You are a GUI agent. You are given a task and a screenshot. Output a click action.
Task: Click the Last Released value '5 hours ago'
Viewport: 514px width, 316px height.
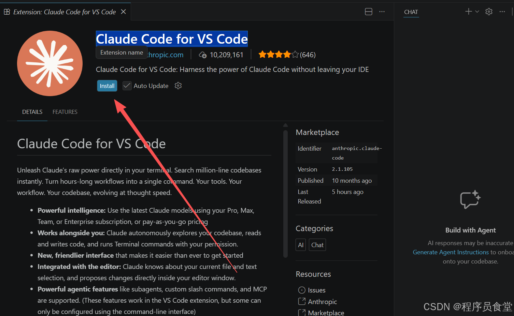(347, 192)
